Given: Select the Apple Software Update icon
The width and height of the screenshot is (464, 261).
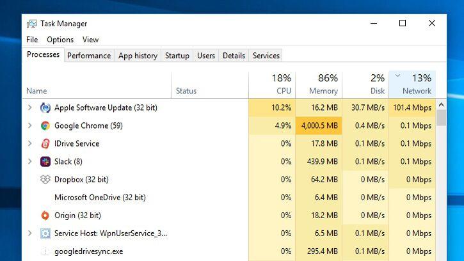Looking at the screenshot, I should pos(45,107).
